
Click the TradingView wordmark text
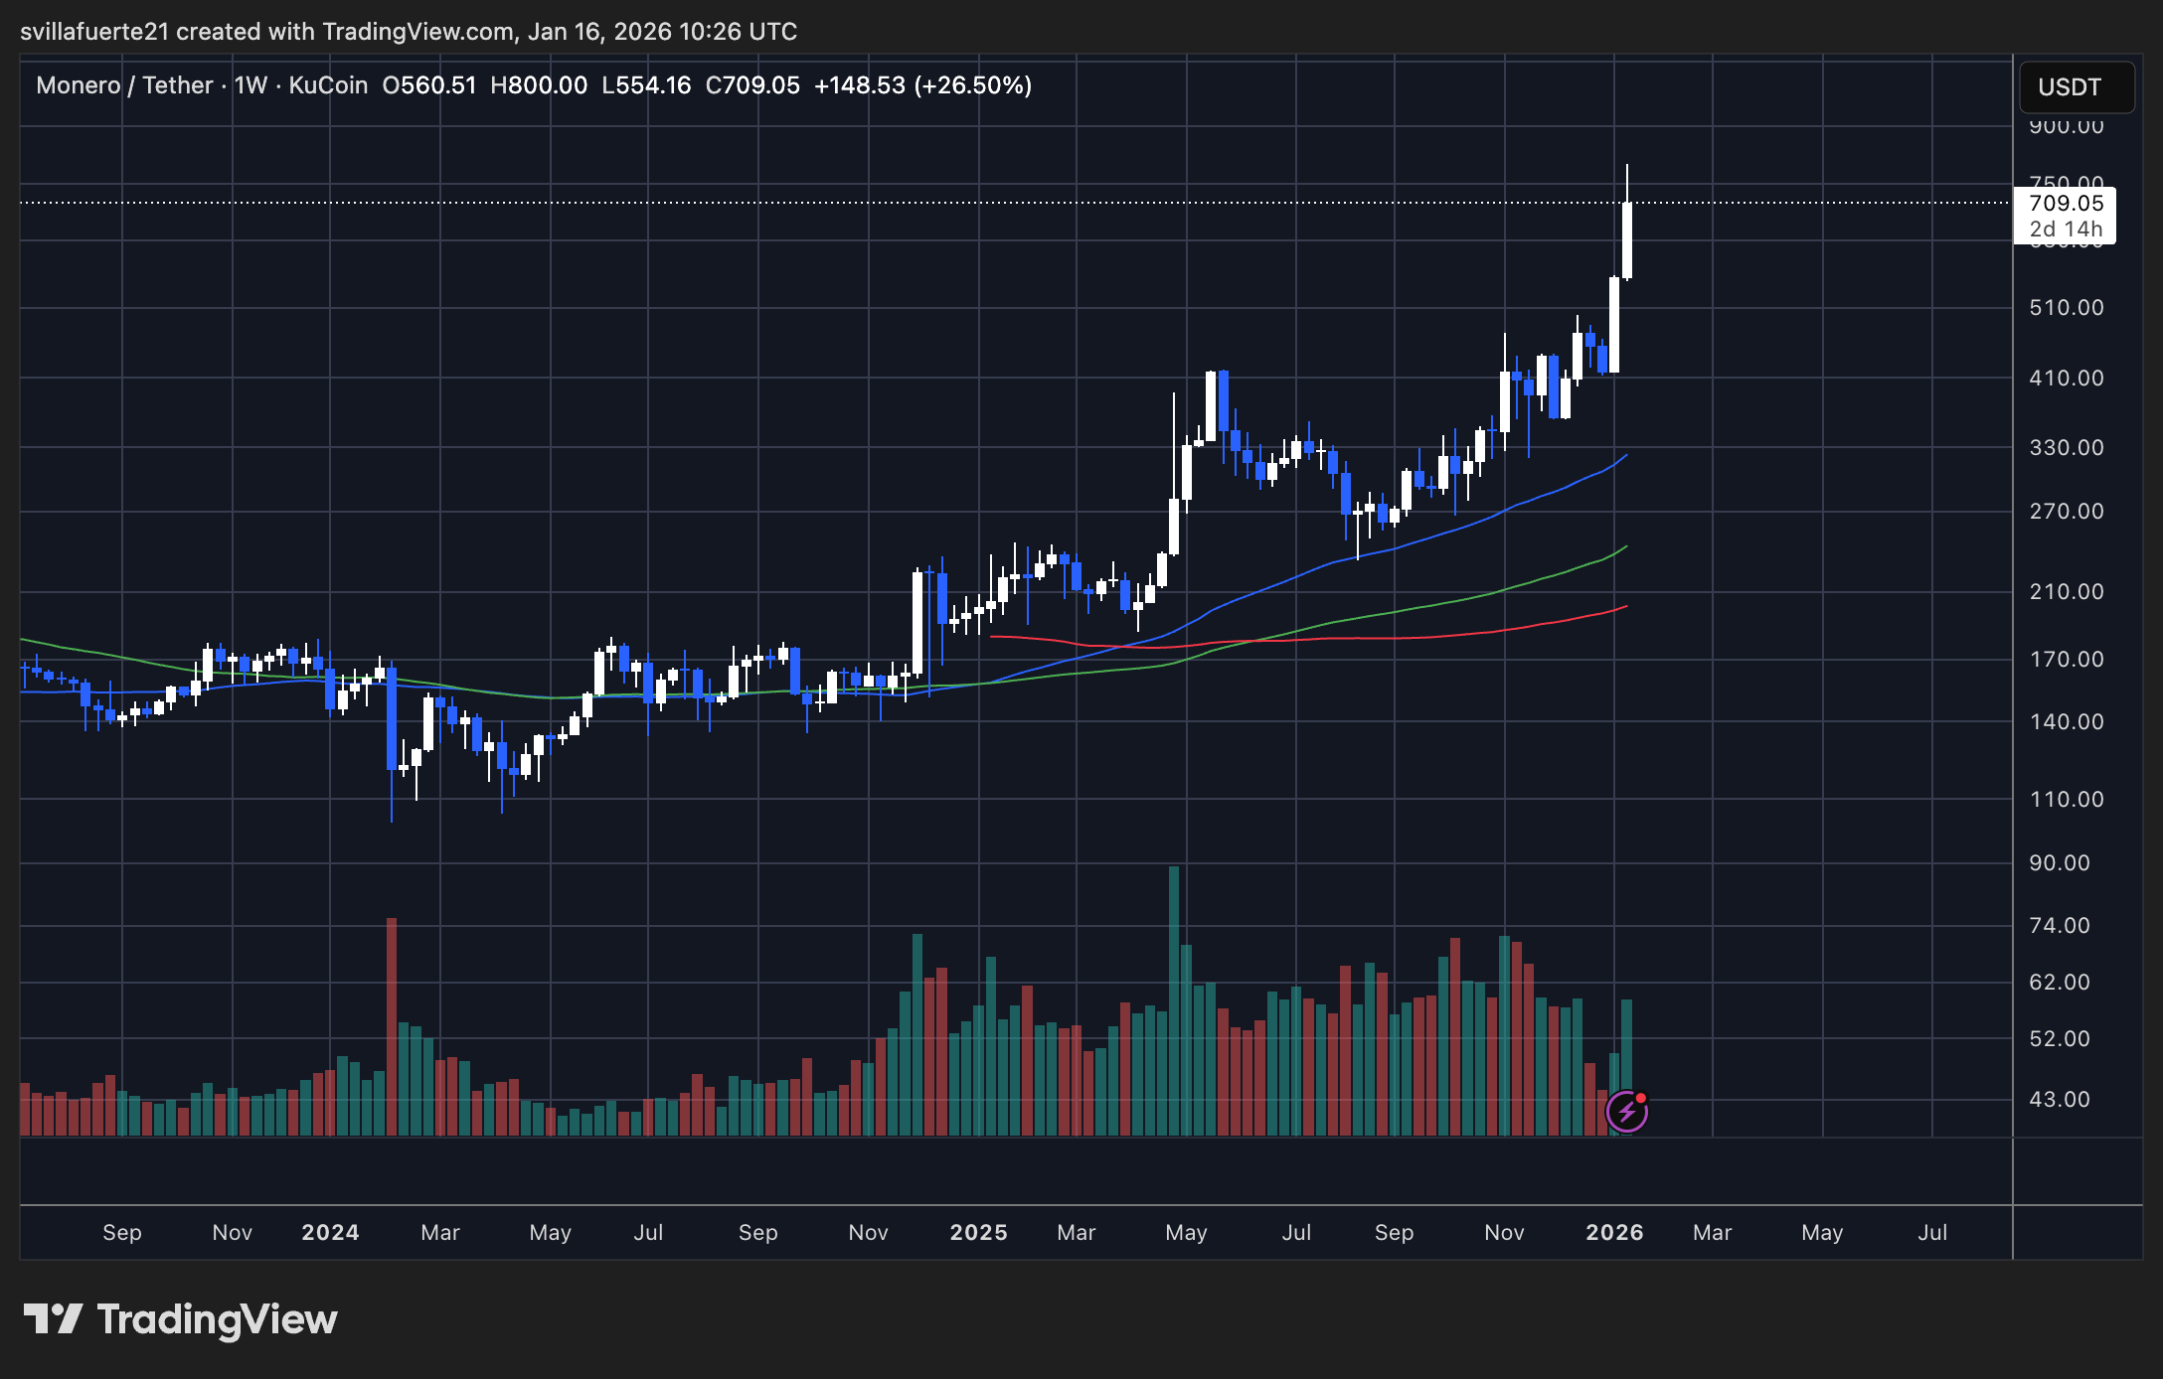(217, 1319)
